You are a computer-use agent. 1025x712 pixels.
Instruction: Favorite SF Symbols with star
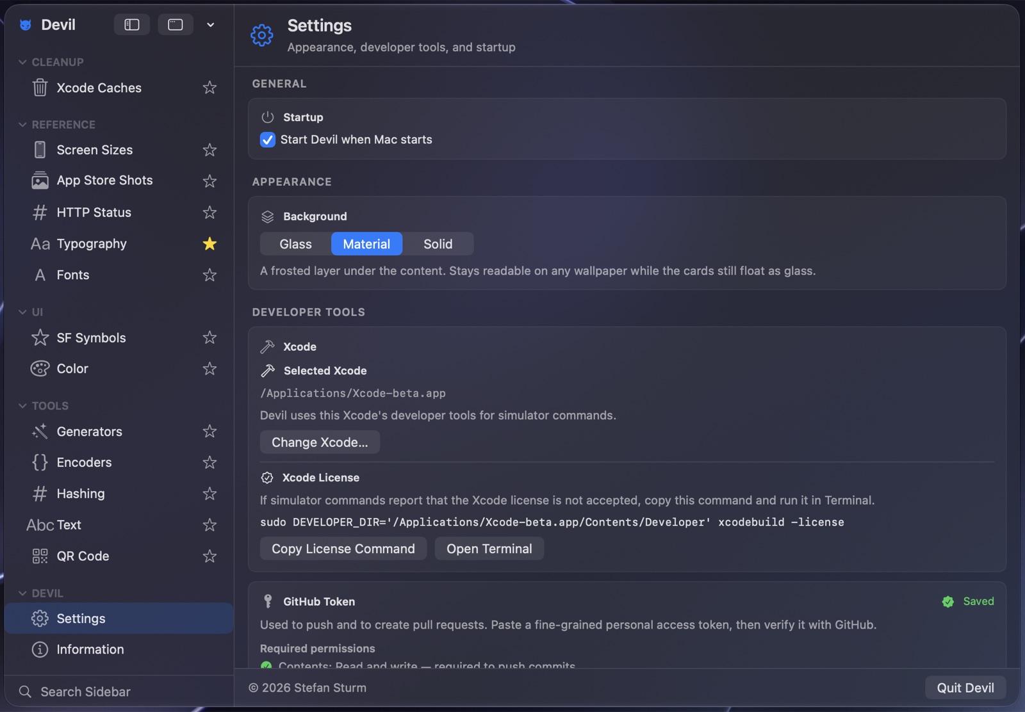[x=209, y=337]
